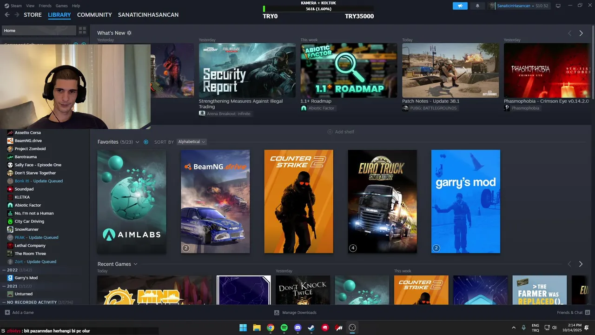The image size is (595, 335).
Task: Go forward with the right arrow
Action: [x=17, y=15]
